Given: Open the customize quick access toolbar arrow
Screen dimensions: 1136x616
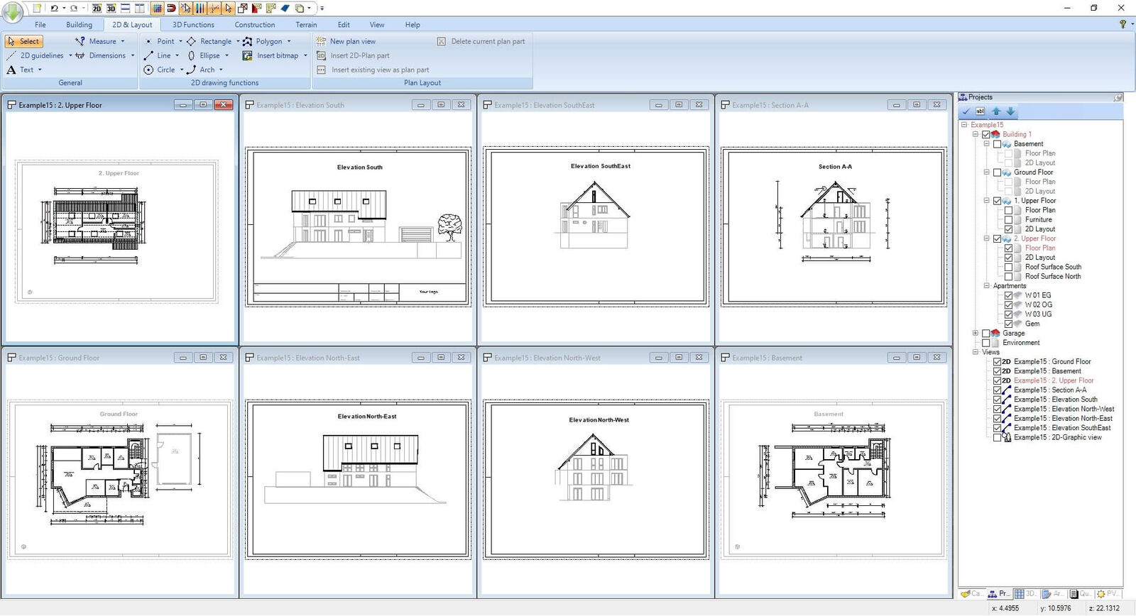Looking at the screenshot, I should pos(322,9).
